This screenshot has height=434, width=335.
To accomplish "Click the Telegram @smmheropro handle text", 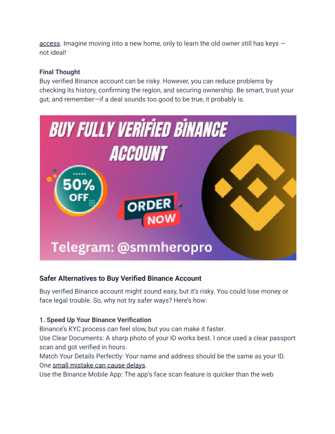I will (132, 247).
